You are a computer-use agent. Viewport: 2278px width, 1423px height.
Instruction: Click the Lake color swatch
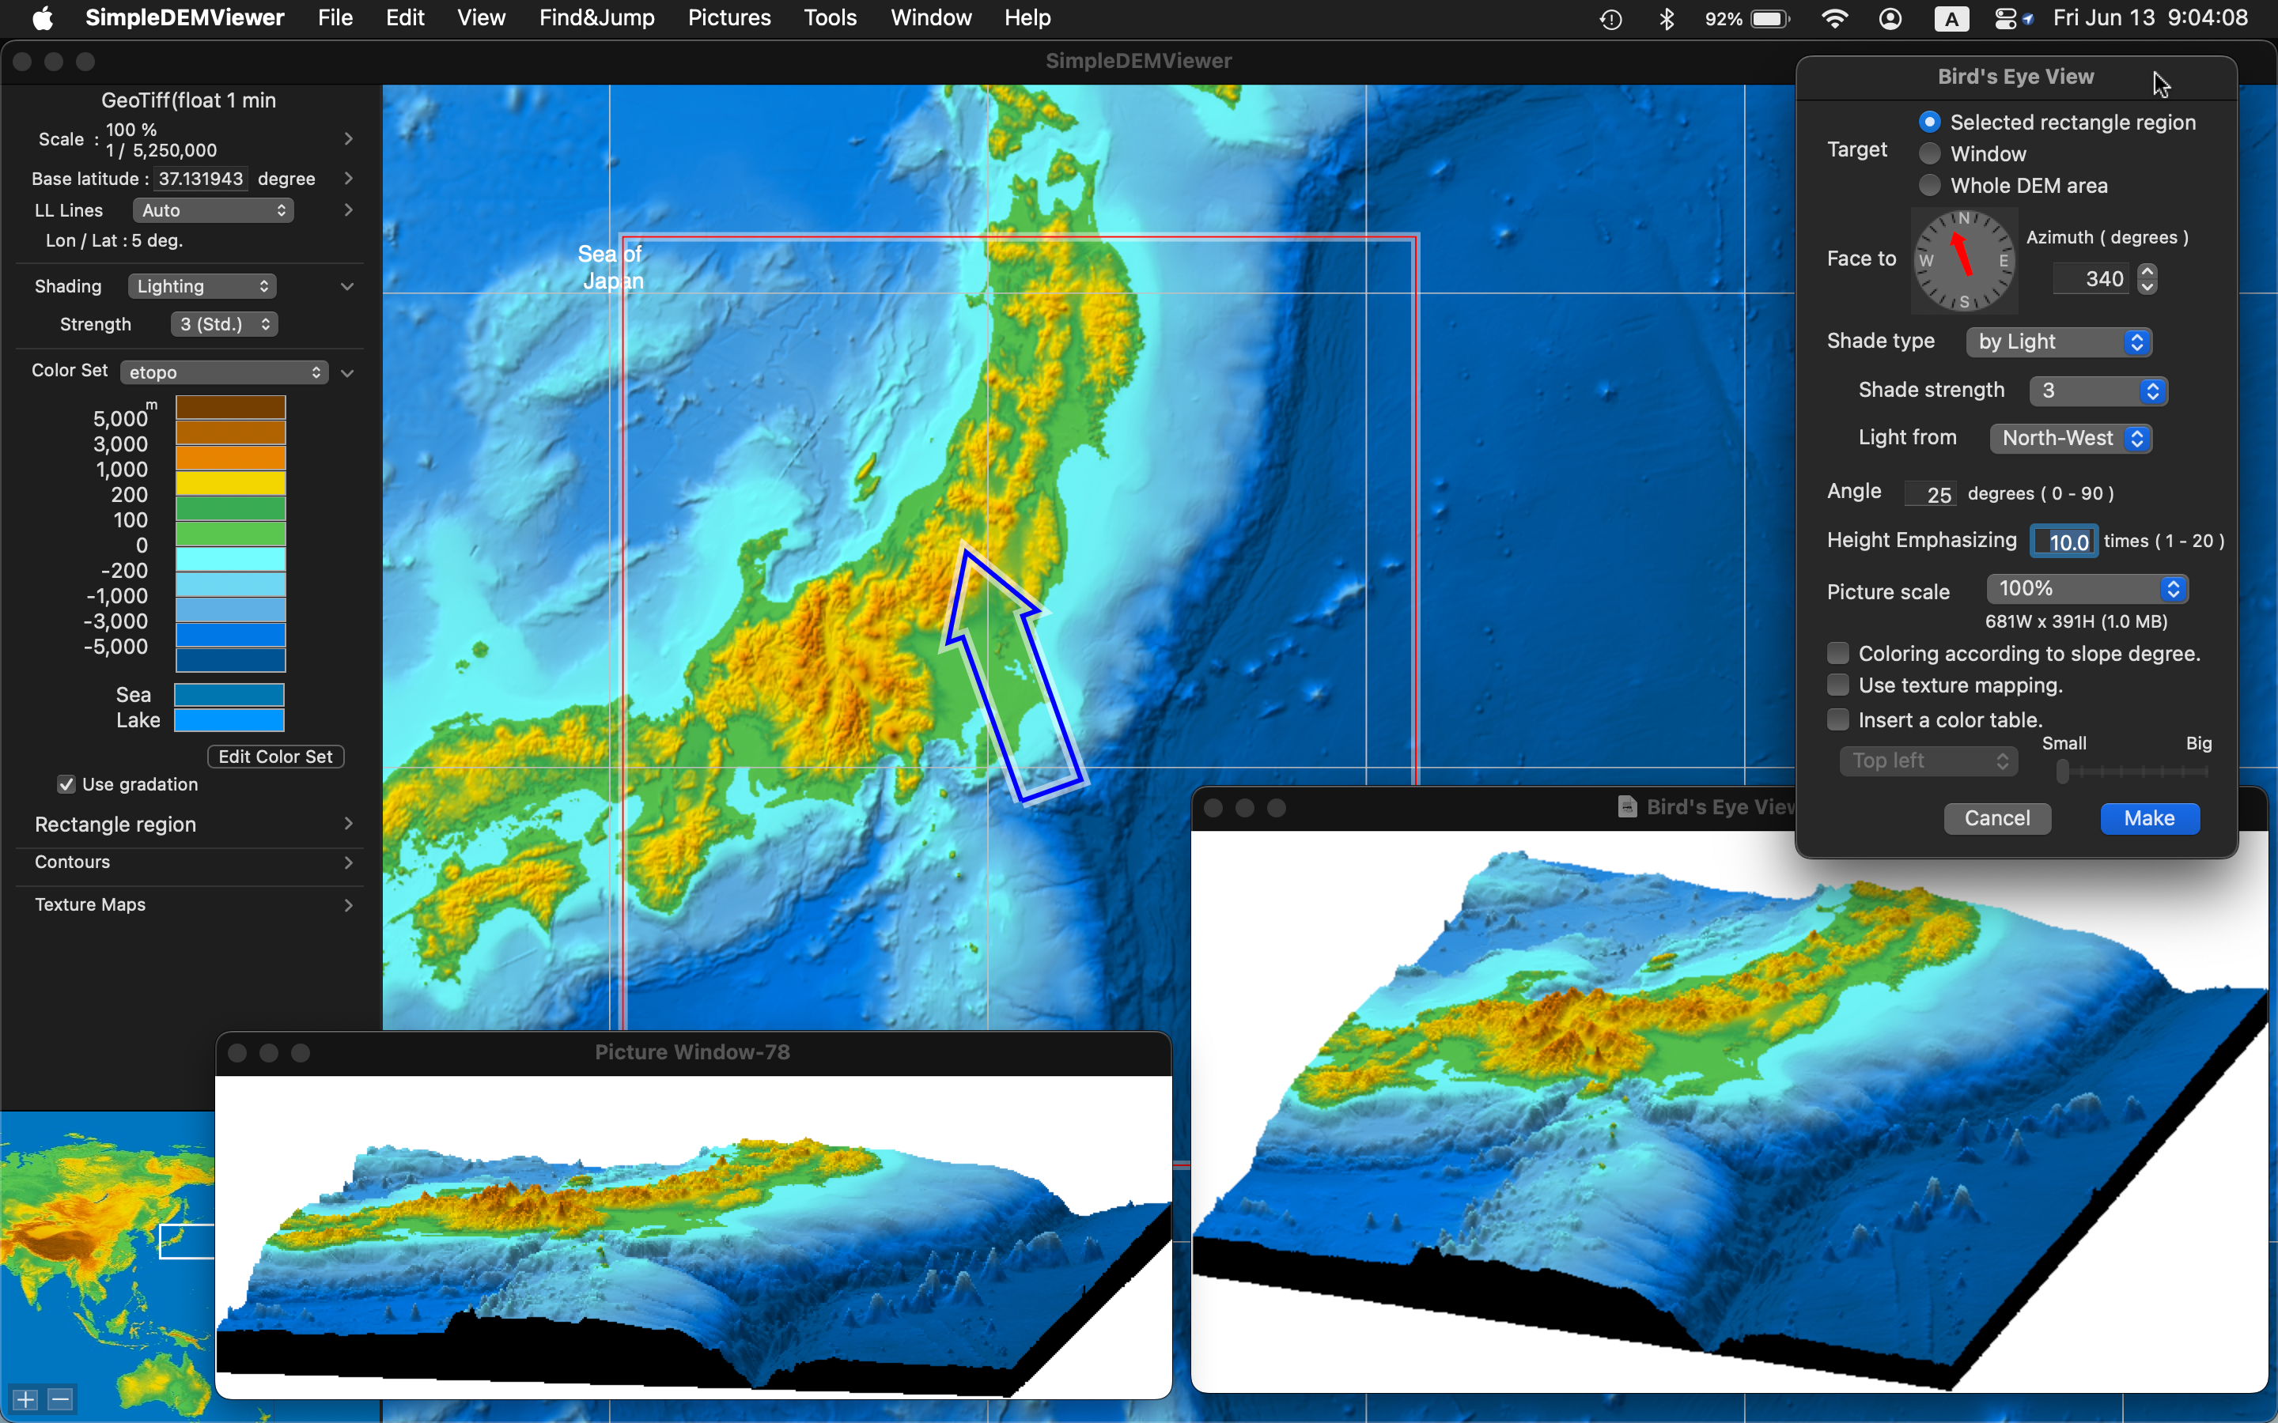pos(229,720)
